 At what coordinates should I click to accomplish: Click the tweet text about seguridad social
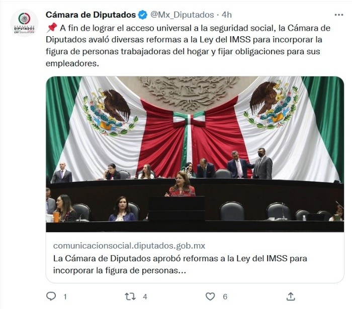click(188, 46)
